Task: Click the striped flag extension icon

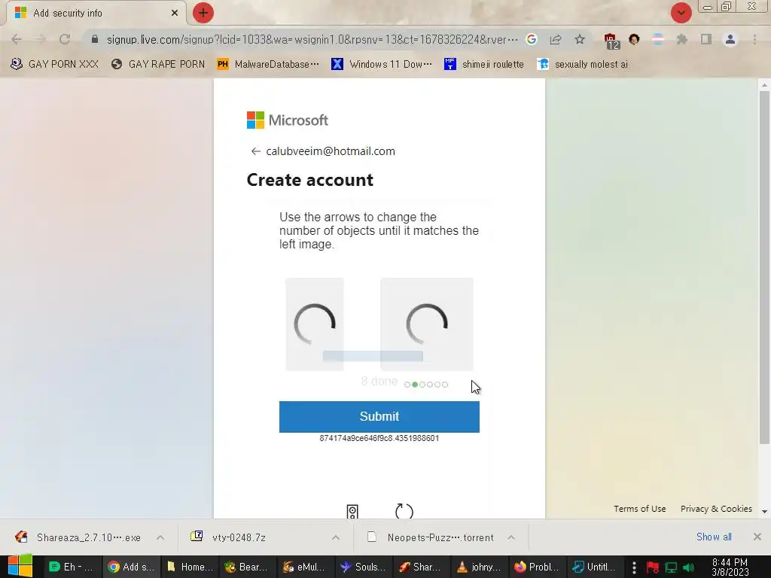Action: point(658,39)
